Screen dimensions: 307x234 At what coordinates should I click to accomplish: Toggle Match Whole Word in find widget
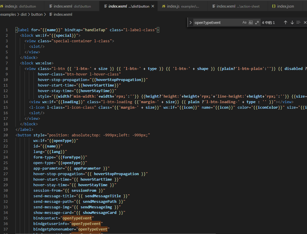click(251, 22)
